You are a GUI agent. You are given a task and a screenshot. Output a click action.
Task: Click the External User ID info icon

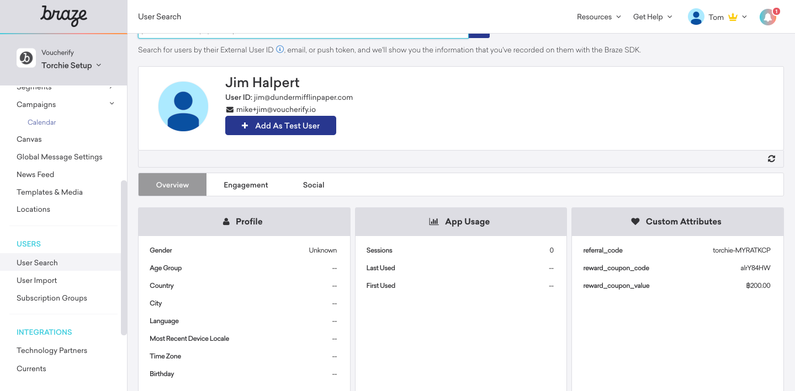pos(280,50)
